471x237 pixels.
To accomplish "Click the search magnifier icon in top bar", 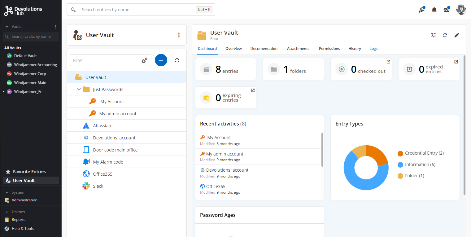I will coord(73,10).
